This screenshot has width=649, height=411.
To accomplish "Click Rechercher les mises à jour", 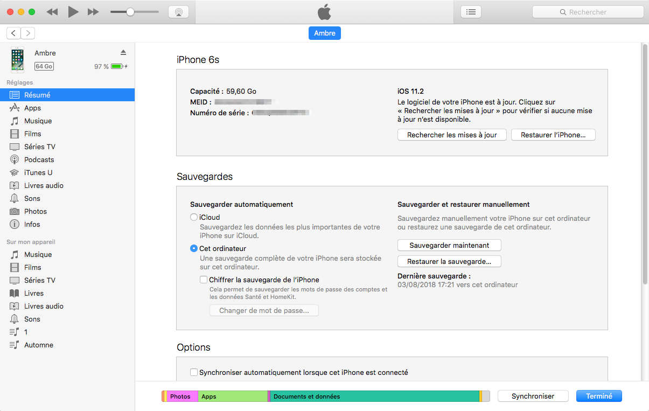I will coord(452,135).
